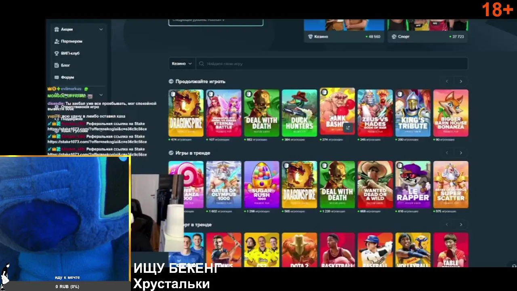Click the icon beside Игры в тренде heading
Image resolution: width=517 pixels, height=291 pixels.
click(171, 153)
